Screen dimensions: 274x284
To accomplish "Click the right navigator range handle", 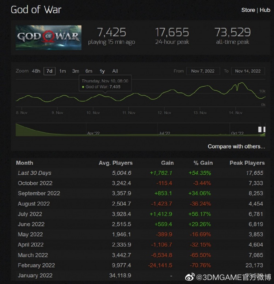I will (265, 129).
